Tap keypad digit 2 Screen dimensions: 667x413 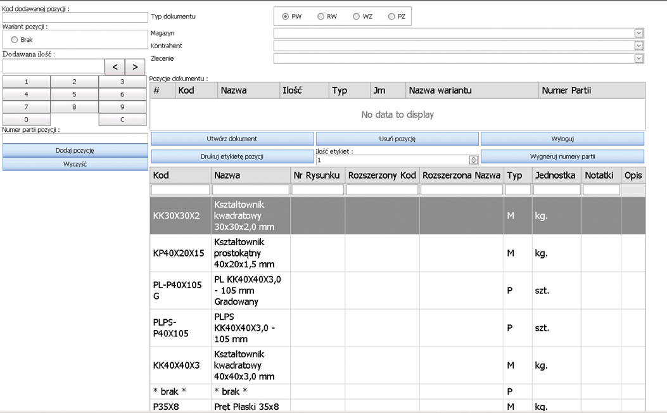[75, 82]
